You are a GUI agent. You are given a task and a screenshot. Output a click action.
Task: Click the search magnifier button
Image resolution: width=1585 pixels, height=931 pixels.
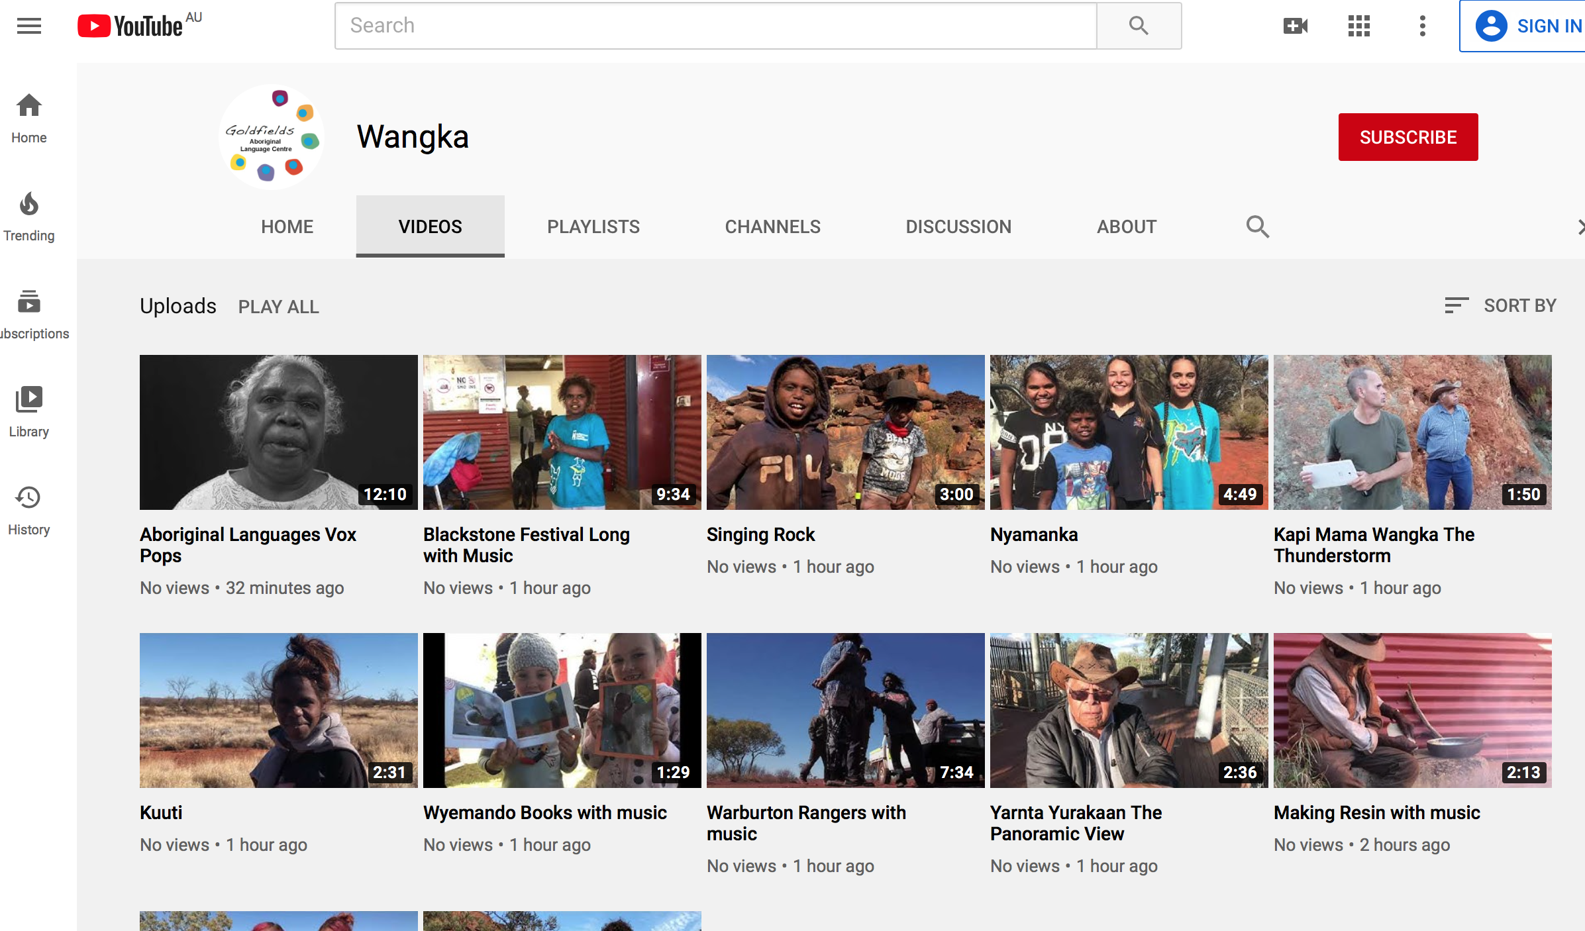click(x=1139, y=26)
